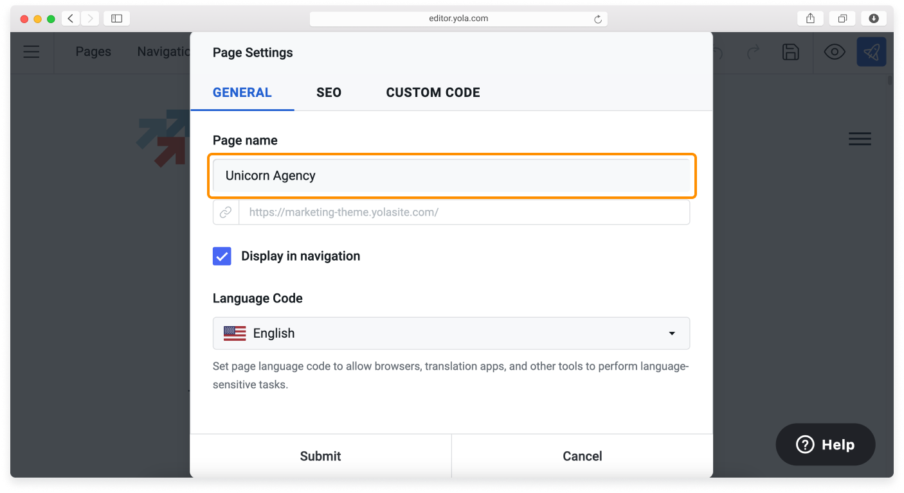Open the Help chat widget
This screenshot has height=493, width=904.
(x=825, y=444)
